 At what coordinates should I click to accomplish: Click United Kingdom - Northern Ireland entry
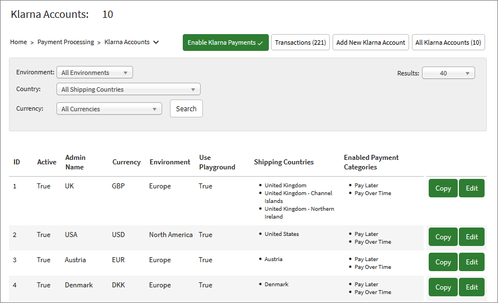tap(299, 212)
